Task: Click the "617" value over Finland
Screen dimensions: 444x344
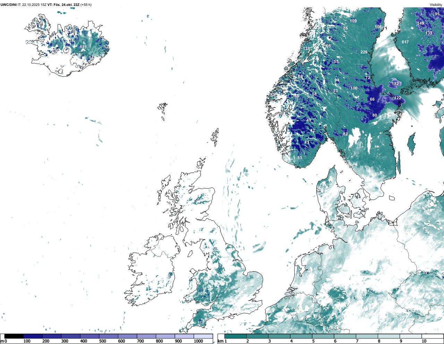Action: [405, 42]
